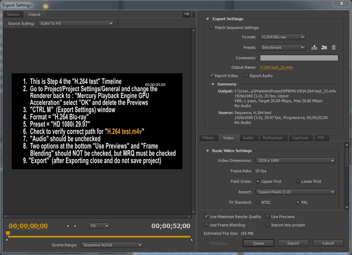Open the output name link H.264 test_23.m4v
The width and height of the screenshot is (352, 255).
click(278, 68)
